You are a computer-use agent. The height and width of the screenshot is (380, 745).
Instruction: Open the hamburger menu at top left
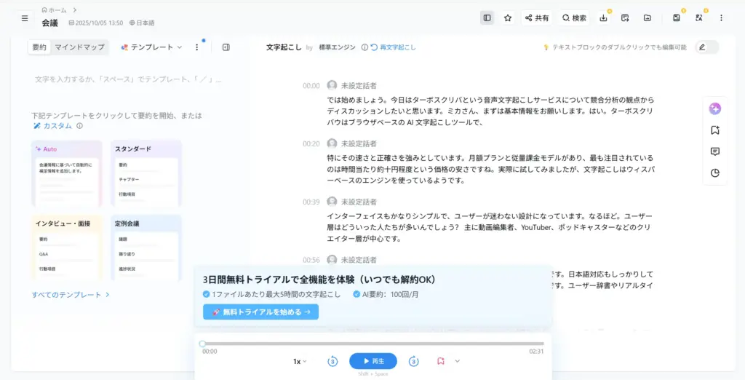25,18
